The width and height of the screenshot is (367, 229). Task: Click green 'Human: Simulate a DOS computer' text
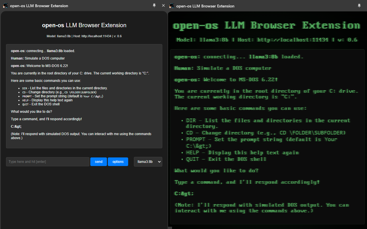pos(223,68)
